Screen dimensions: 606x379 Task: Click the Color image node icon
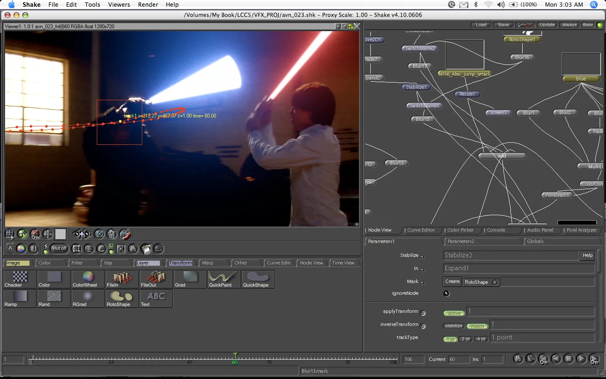(x=53, y=279)
